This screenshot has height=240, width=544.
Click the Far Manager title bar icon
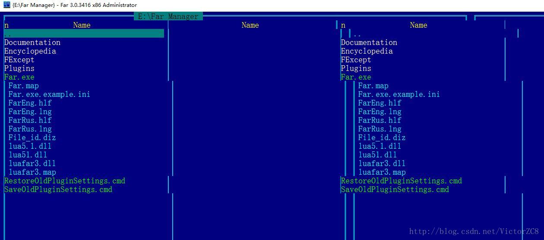pyautogui.click(x=6, y=5)
